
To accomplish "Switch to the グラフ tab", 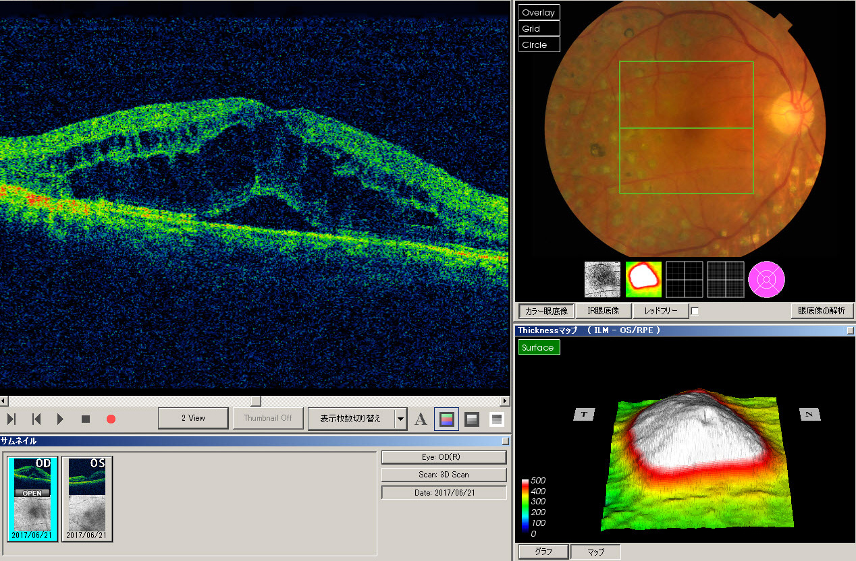I will [x=543, y=552].
